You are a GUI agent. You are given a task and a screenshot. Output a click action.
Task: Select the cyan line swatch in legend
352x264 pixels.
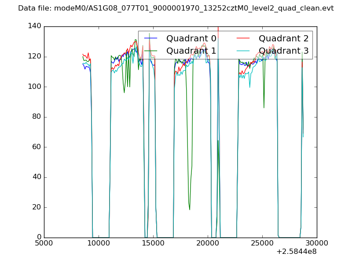(x=243, y=51)
